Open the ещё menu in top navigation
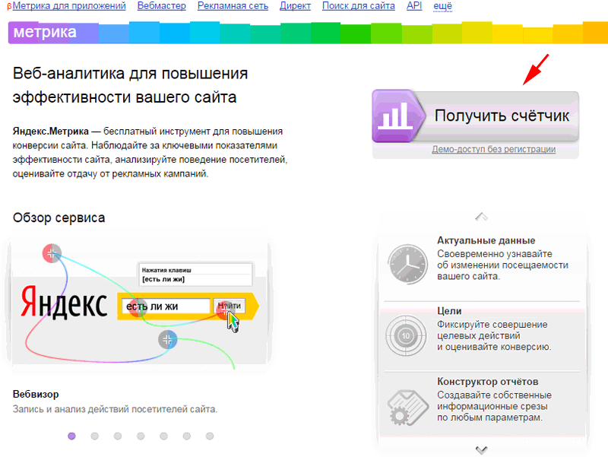The height and width of the screenshot is (457, 608). [x=443, y=6]
